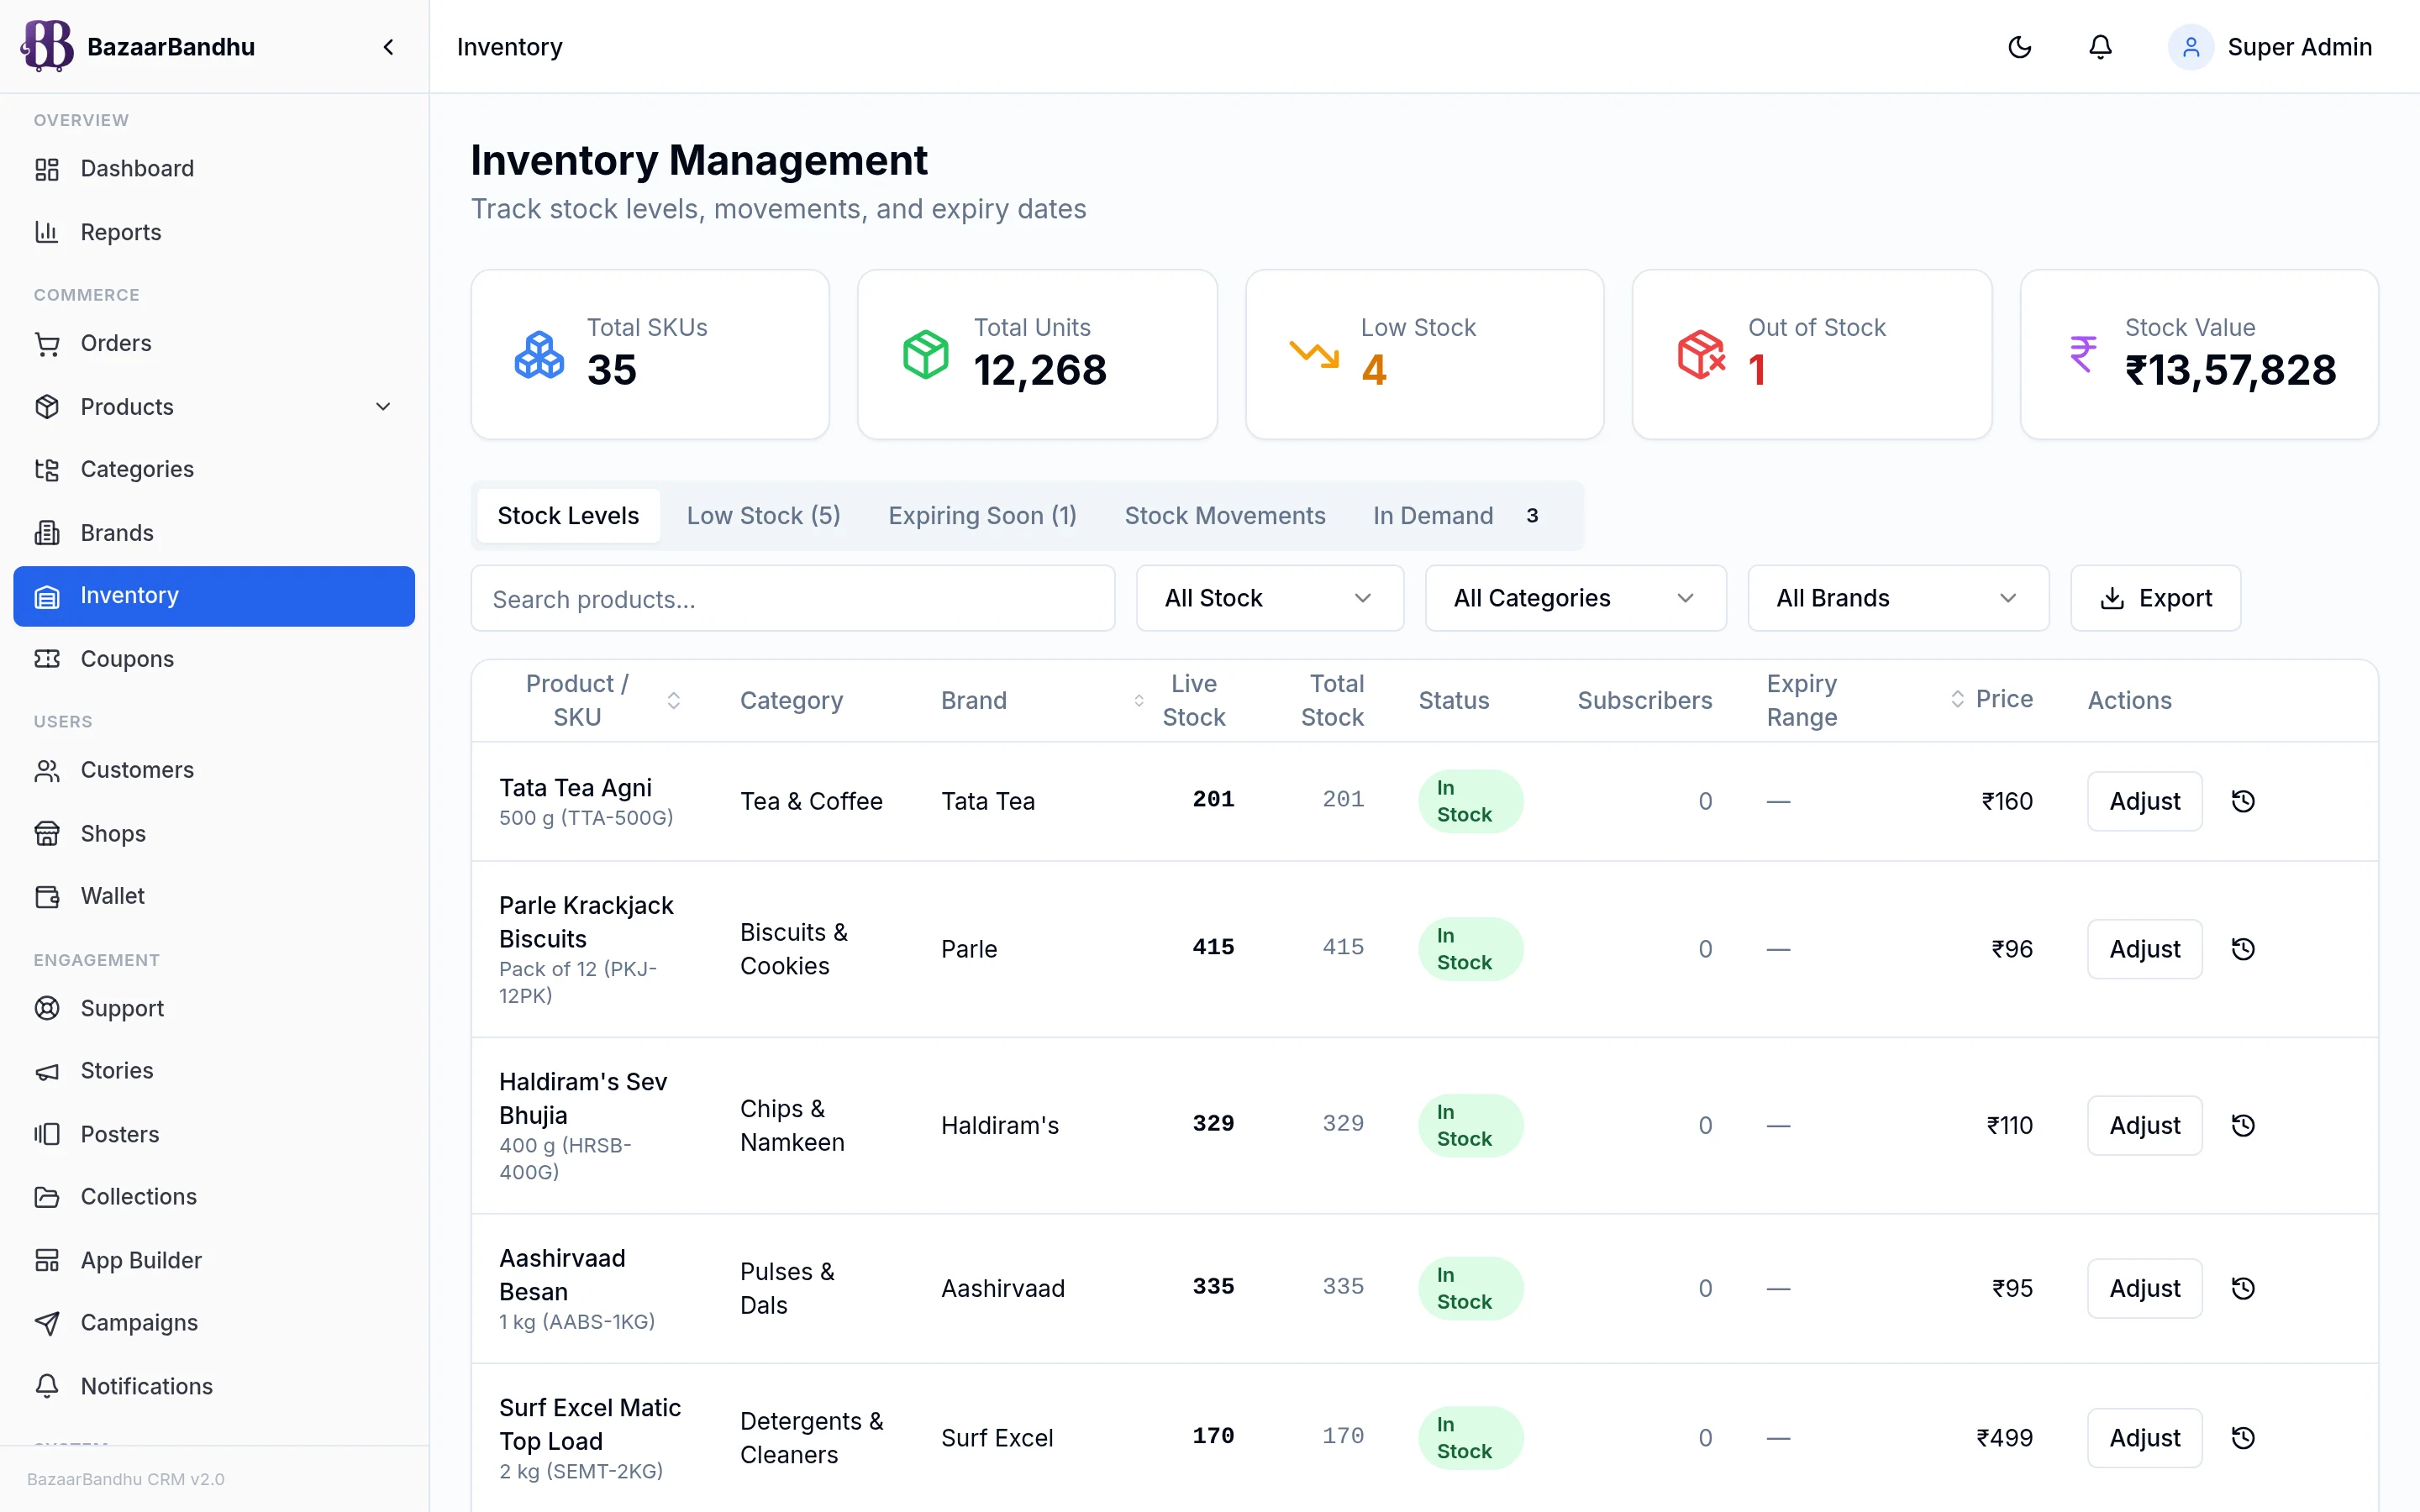Screen dimensions: 2420x1512
Task: Adjust stock for Tata Tea Agni
Action: (x=2144, y=801)
